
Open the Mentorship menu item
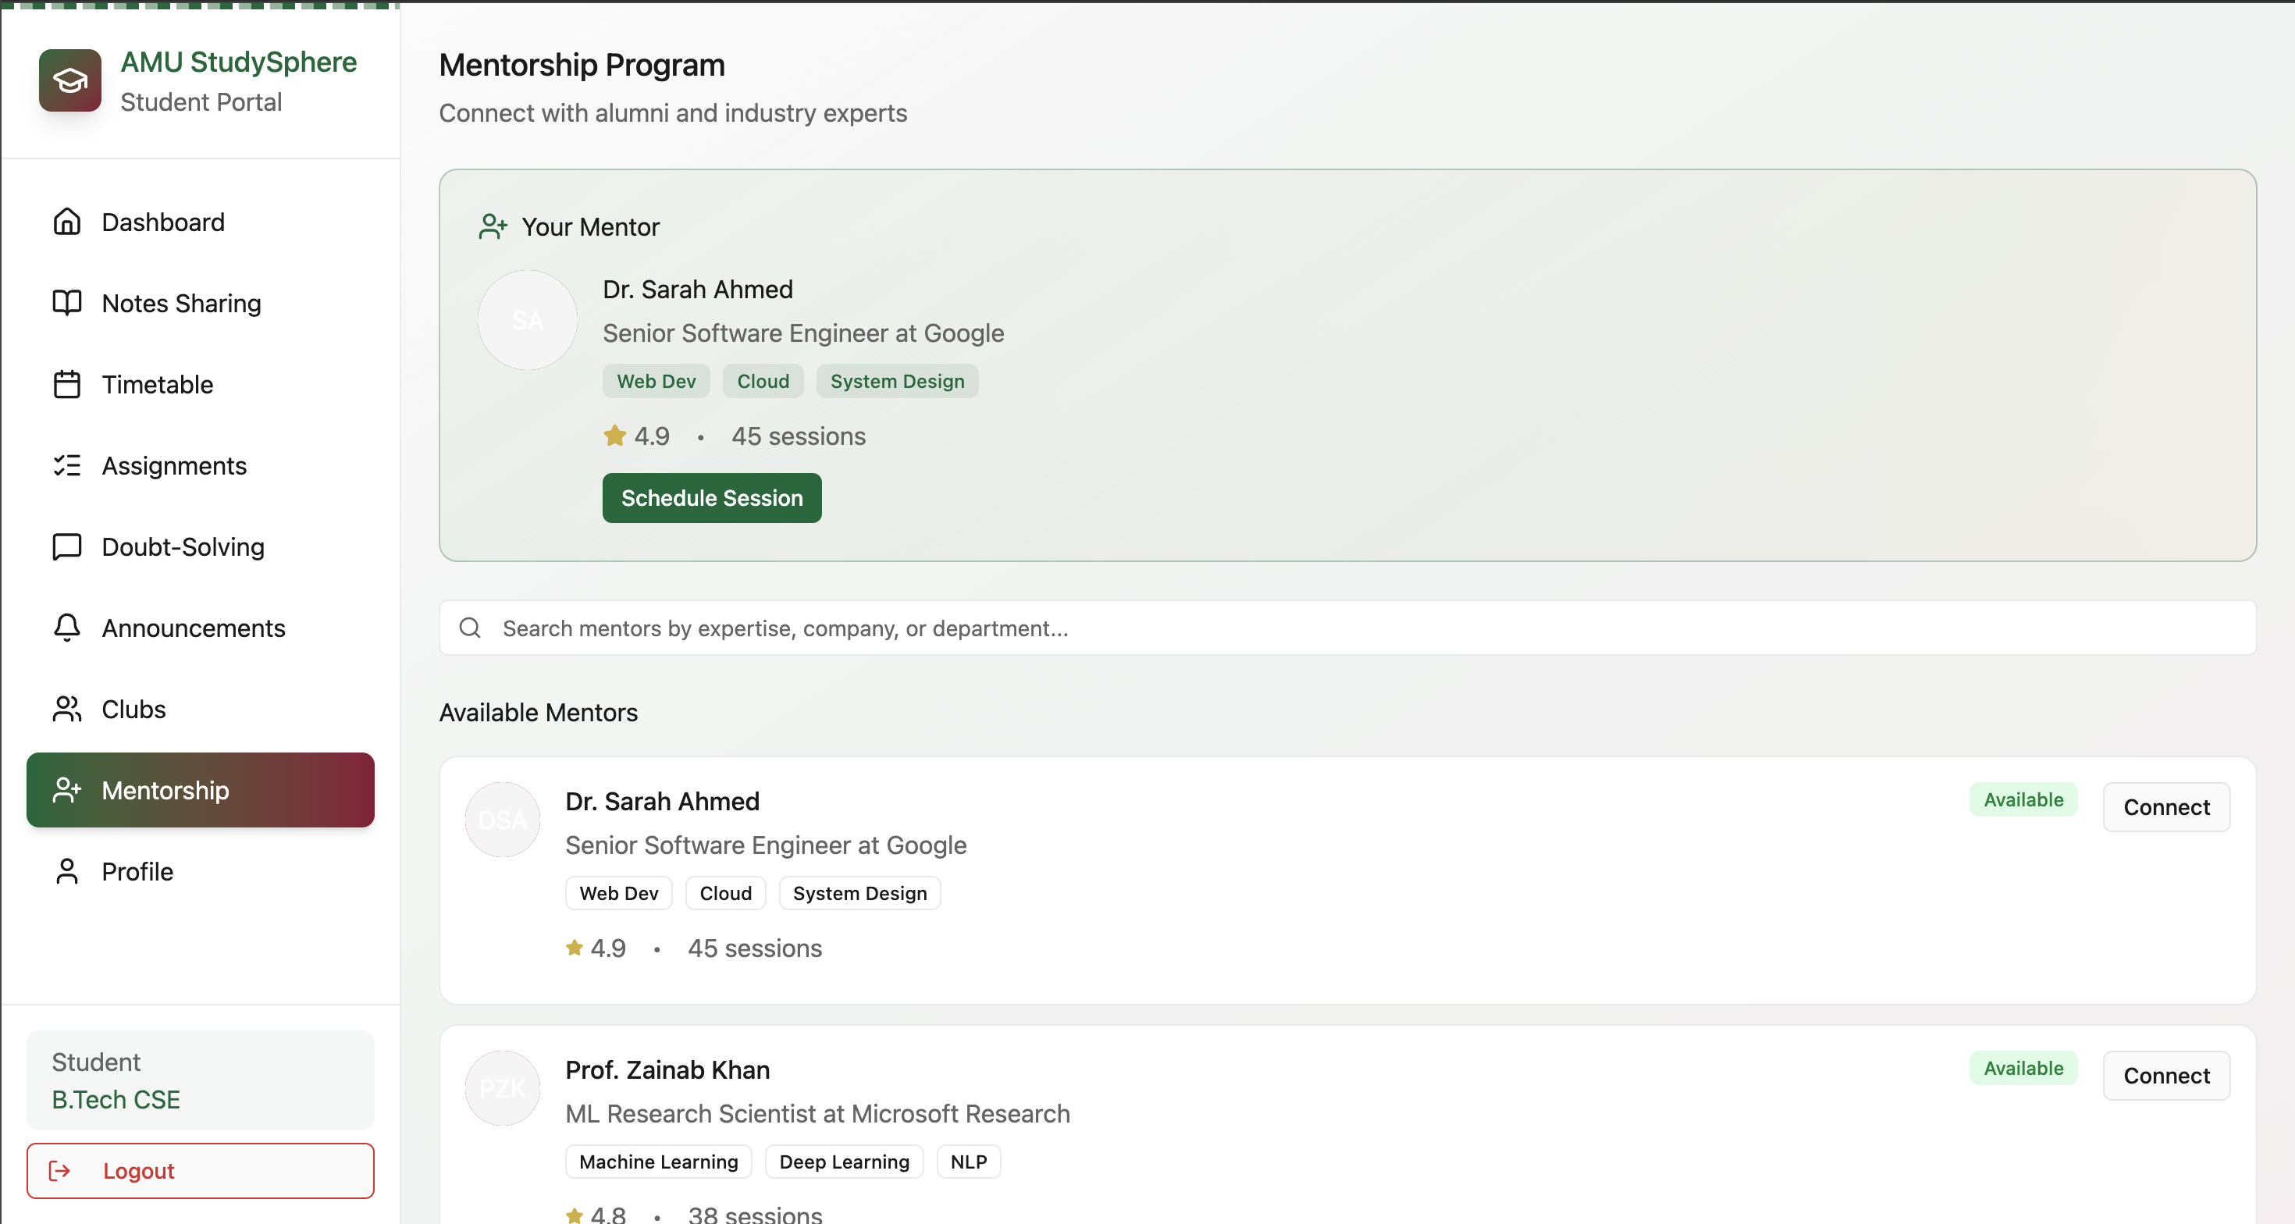tap(200, 789)
